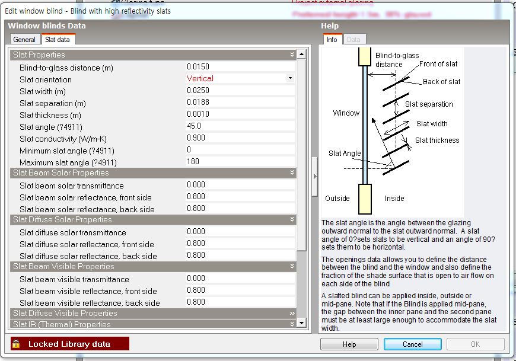Collapse the Slat Beam Visible Properties section

coord(292,267)
